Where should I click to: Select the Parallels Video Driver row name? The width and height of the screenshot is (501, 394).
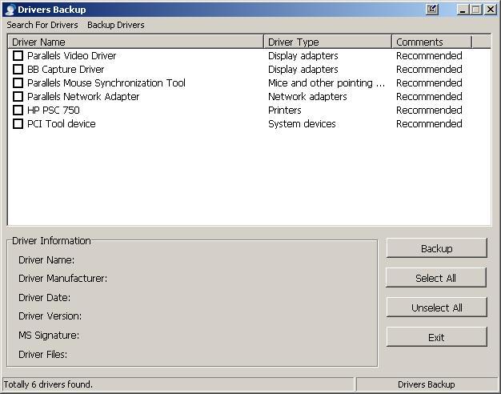(x=71, y=55)
